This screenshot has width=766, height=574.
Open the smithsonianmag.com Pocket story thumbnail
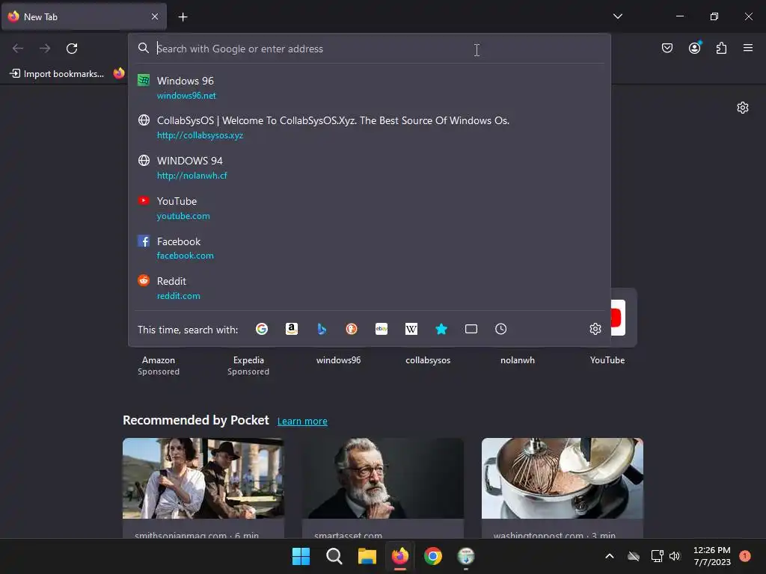pos(203,478)
